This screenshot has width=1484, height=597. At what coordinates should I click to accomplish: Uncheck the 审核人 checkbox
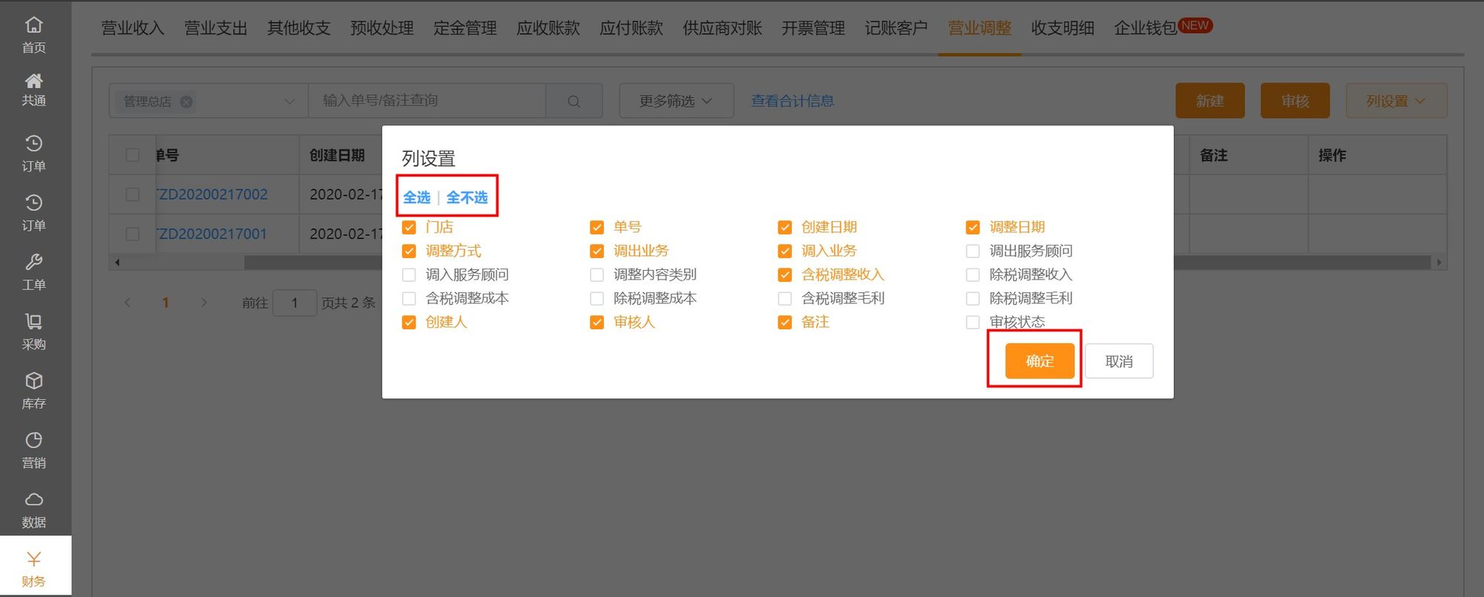[x=597, y=322]
